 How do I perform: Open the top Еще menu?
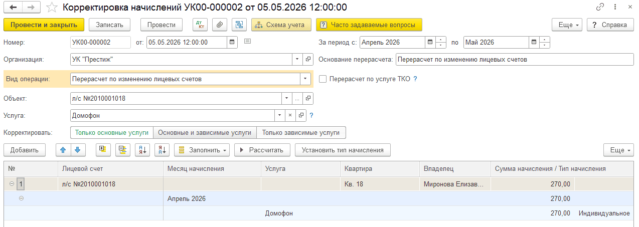(567, 25)
